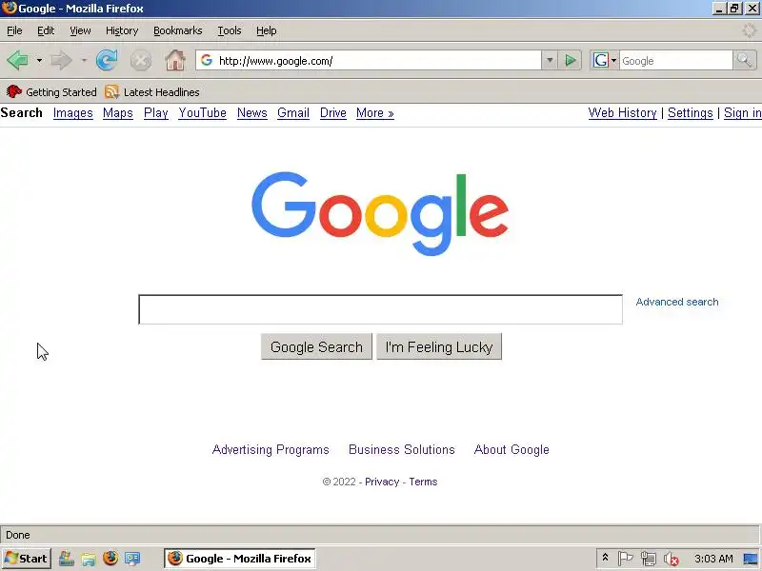Click the Getting Started bookmark icon
This screenshot has height=571, width=762.
(14, 91)
